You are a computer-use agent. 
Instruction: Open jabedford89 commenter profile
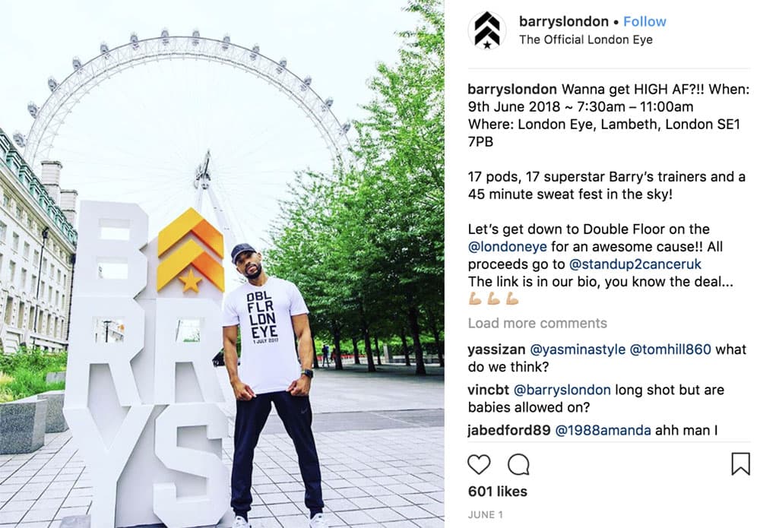pos(509,430)
